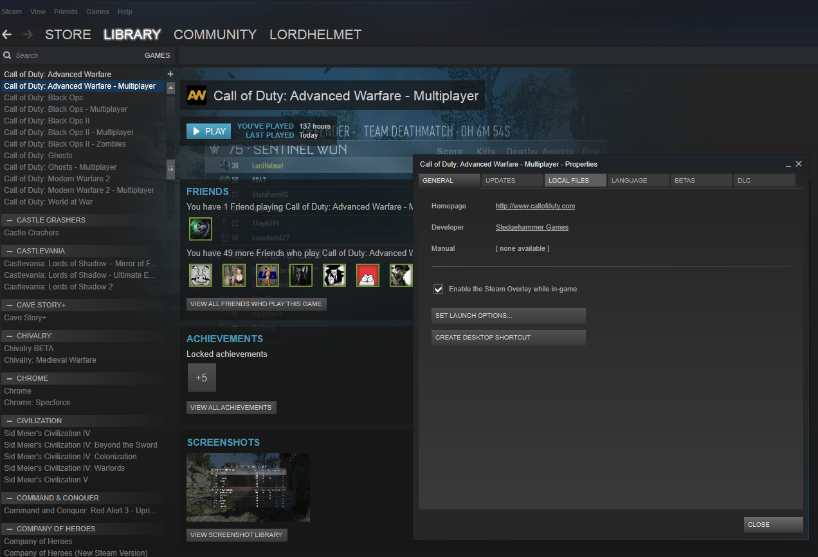Viewport: 818px width, 557px height.
Task: Open the Friends menu
Action: [66, 12]
